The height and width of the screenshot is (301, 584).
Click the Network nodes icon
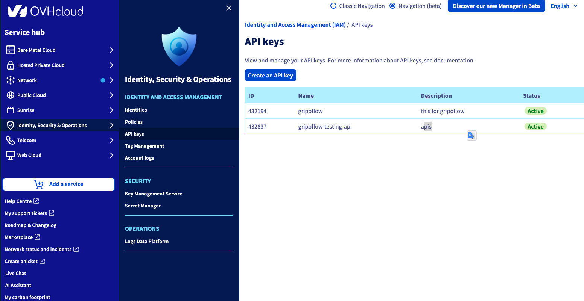tap(11, 80)
